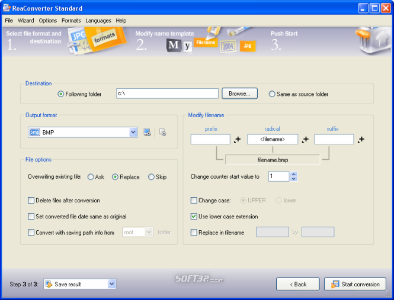394x300 pixels.
Task: Click the Back button
Action: (298, 284)
